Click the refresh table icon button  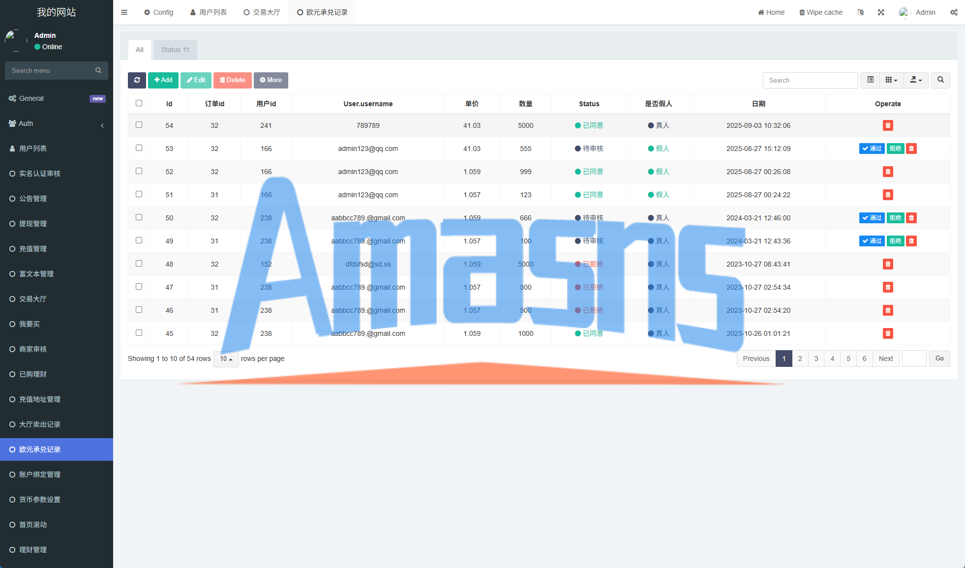coord(137,80)
